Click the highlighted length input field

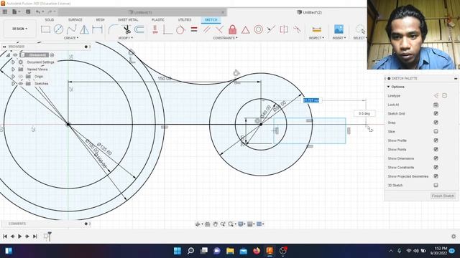tap(311, 100)
